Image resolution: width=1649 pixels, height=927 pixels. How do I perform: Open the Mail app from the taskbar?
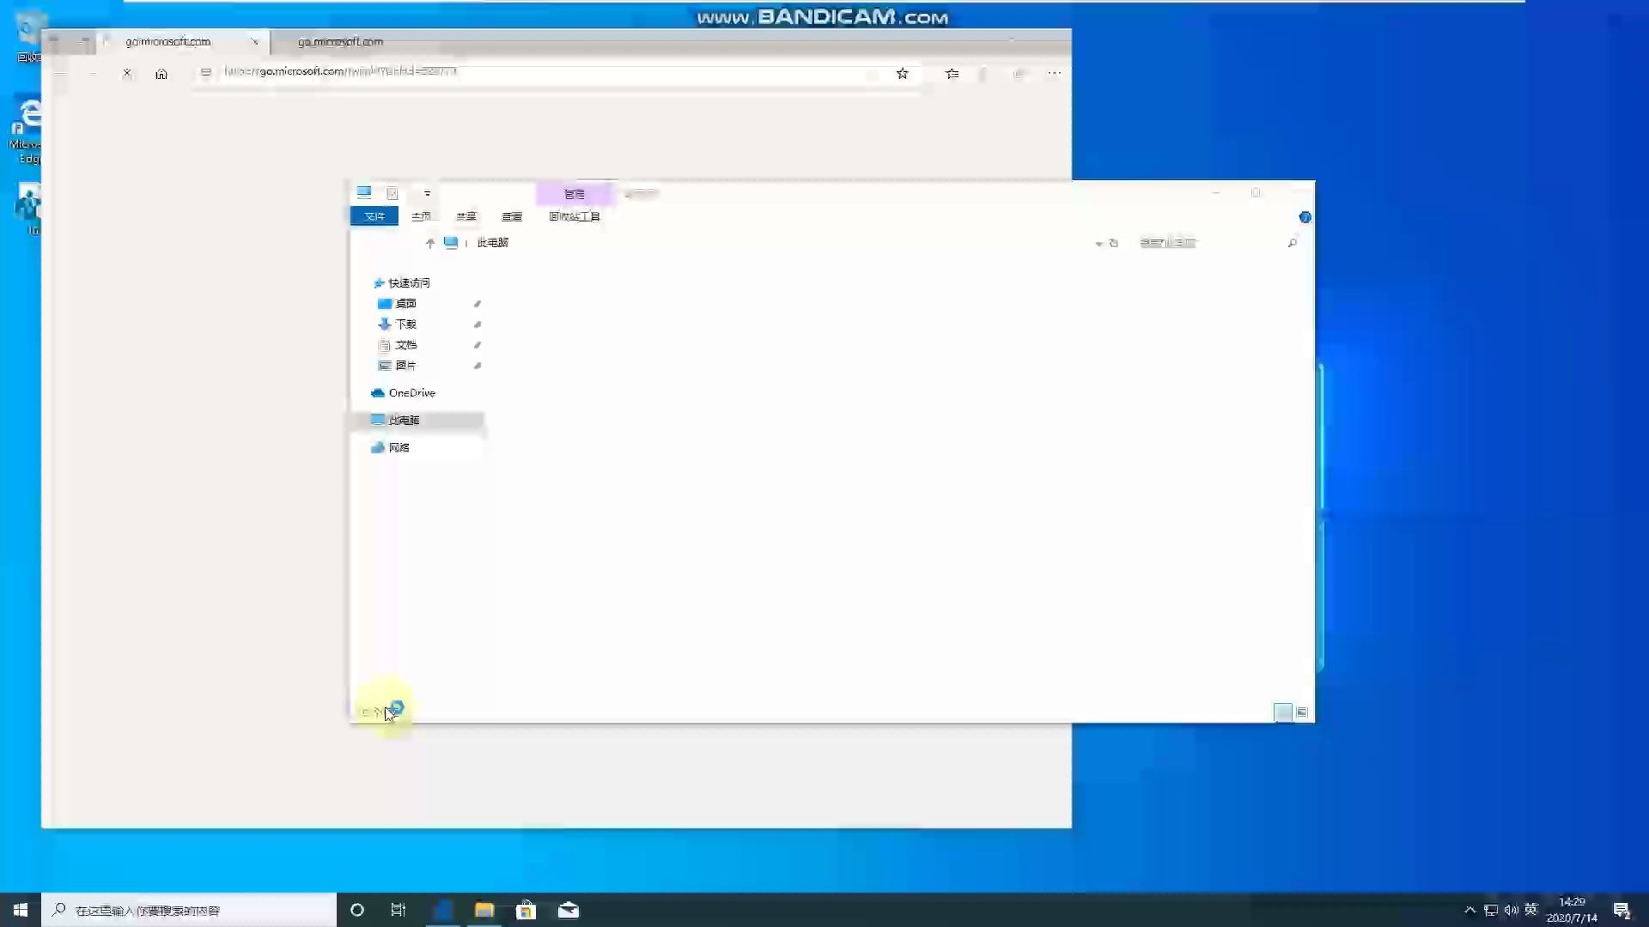[568, 910]
